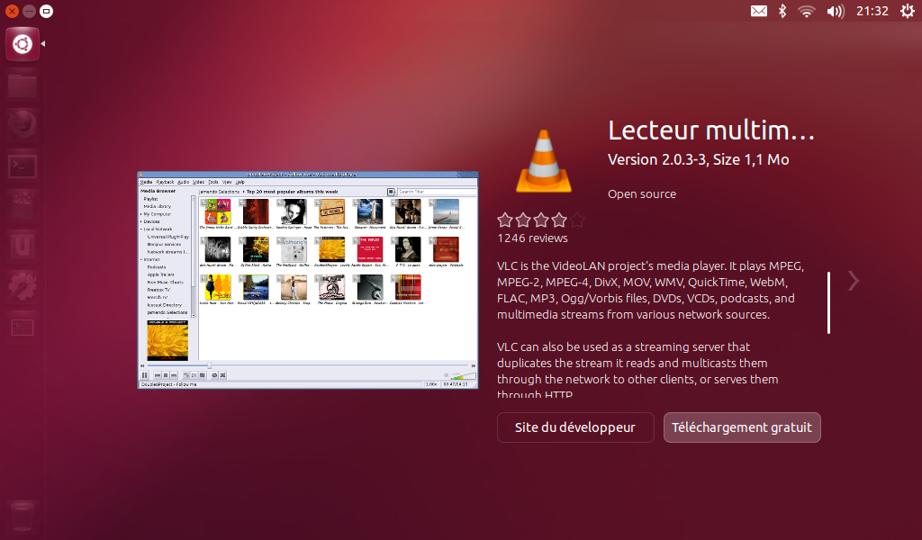
Task: Launch Firefox from the launcher
Action: [x=23, y=124]
